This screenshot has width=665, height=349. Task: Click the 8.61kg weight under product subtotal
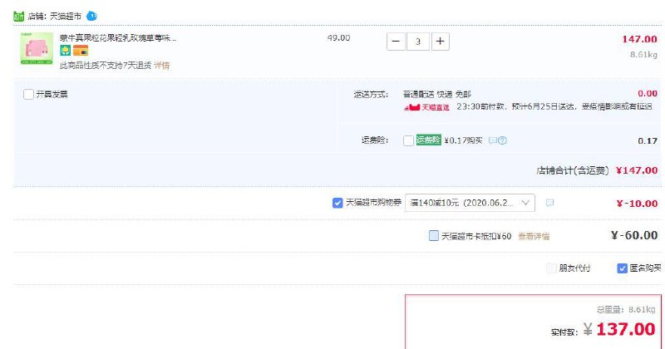[x=643, y=55]
